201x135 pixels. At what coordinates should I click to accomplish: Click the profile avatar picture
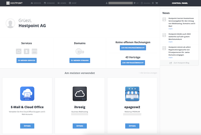tap(10, 23)
